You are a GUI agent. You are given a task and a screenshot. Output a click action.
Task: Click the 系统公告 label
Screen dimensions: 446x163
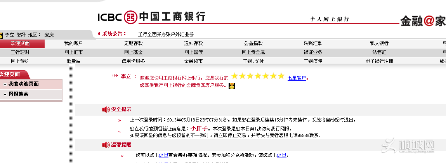[x=115, y=33]
